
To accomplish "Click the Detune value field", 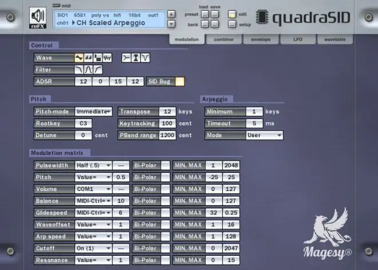I will (x=84, y=136).
